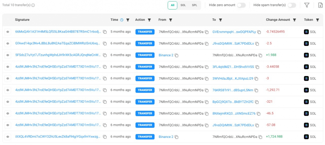Copy the To address BpGCj9QXTo...BkBYTZH2fC
This screenshot has width=325, height=145.
coord(257,102)
